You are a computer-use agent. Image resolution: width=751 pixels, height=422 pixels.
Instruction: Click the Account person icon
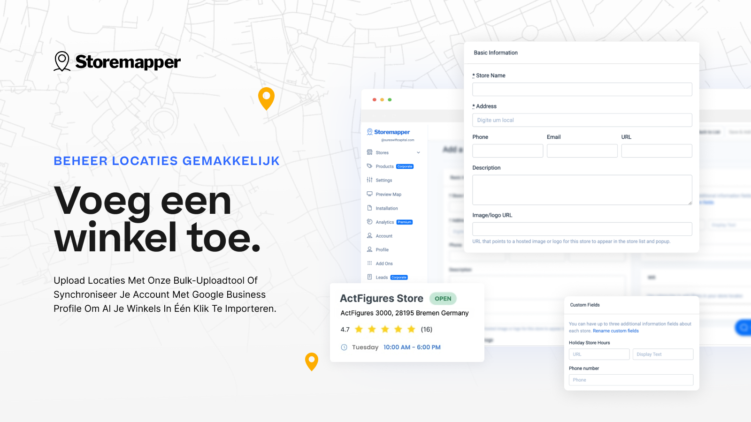pos(369,235)
